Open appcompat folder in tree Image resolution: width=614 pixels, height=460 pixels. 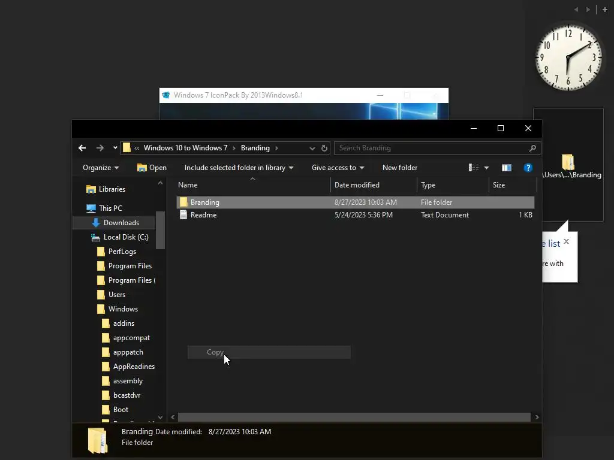click(x=126, y=338)
